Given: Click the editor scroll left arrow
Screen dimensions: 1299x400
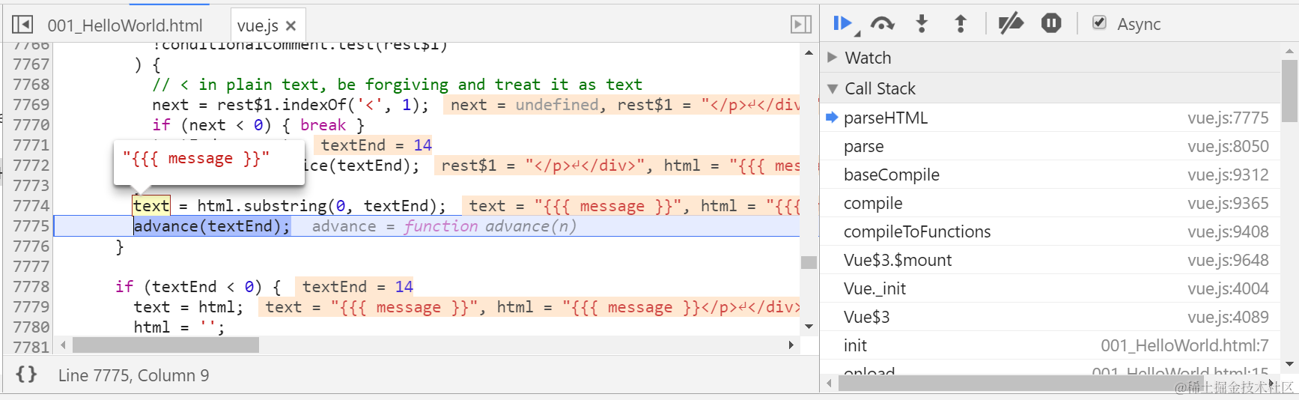Looking at the screenshot, I should (63, 345).
